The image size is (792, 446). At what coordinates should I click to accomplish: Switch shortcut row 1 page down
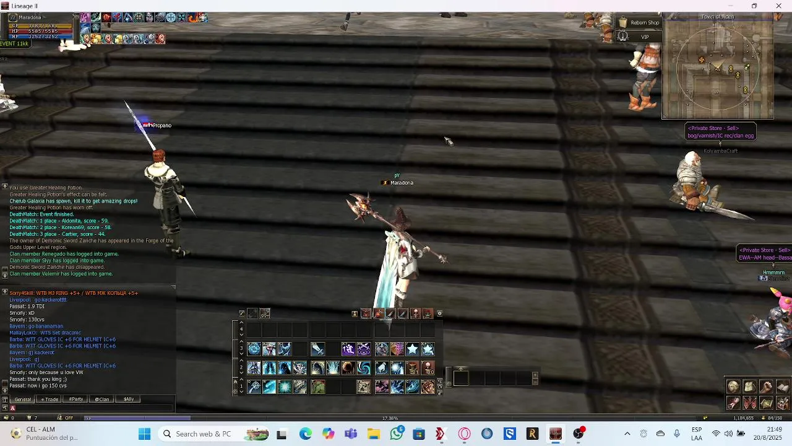point(241,391)
